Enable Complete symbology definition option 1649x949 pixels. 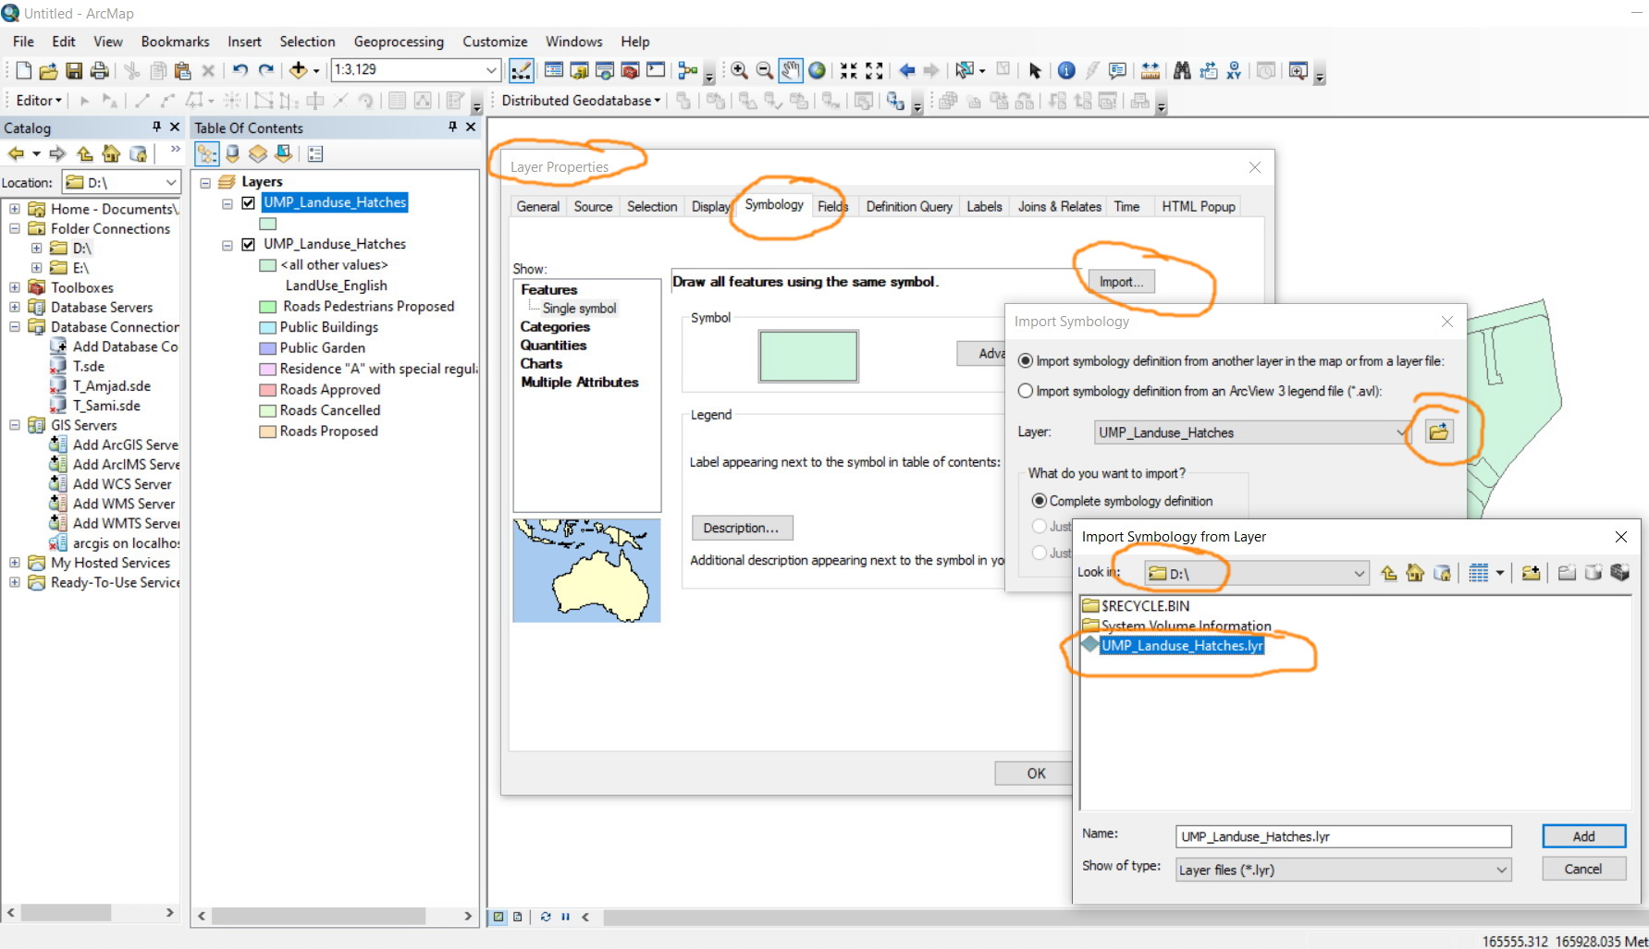point(1040,500)
